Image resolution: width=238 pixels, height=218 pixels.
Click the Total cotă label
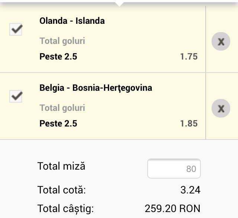pos(61,190)
